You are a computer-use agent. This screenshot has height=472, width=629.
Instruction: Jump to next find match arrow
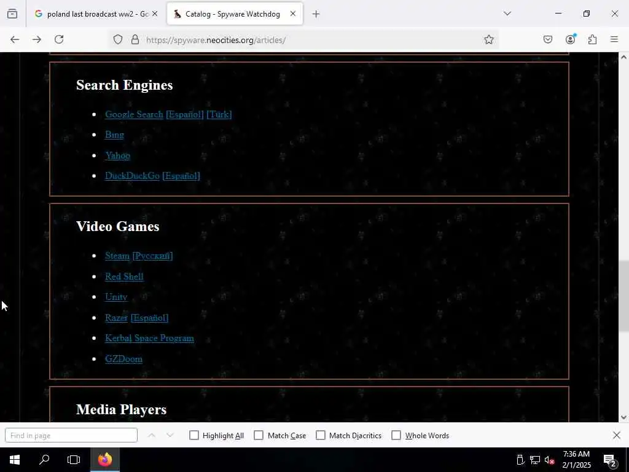pyautogui.click(x=170, y=436)
